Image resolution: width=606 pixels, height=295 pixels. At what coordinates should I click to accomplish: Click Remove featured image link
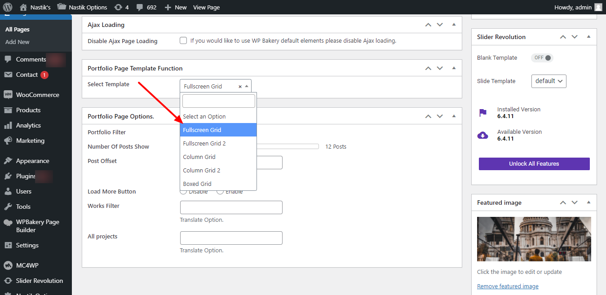click(x=508, y=286)
